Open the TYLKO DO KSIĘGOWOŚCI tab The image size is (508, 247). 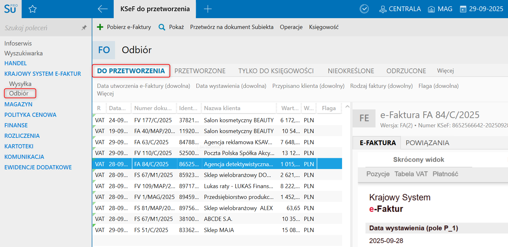pos(276,71)
